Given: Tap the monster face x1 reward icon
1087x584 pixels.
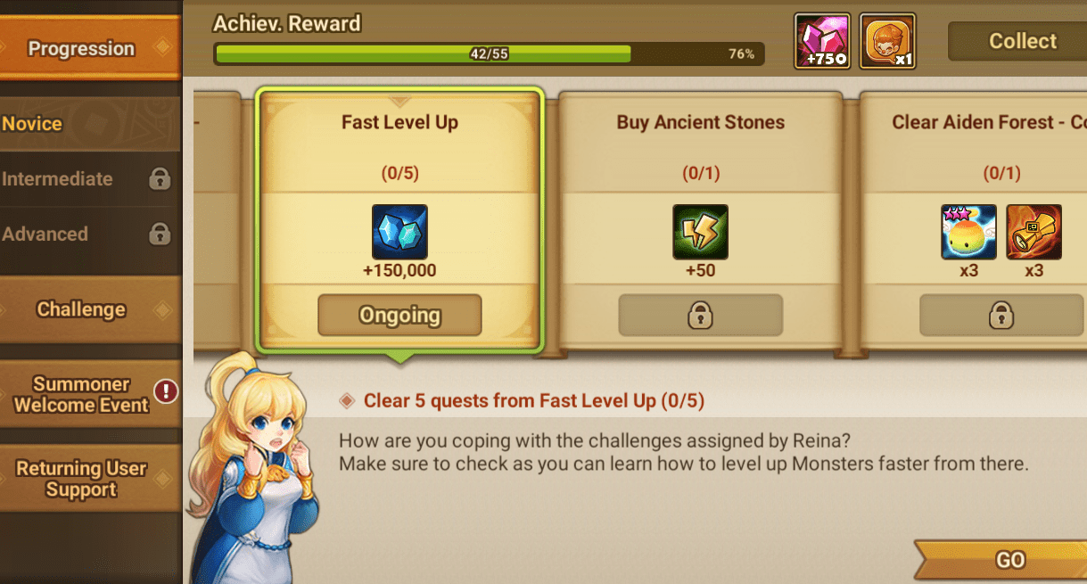Looking at the screenshot, I should pos(887,41).
